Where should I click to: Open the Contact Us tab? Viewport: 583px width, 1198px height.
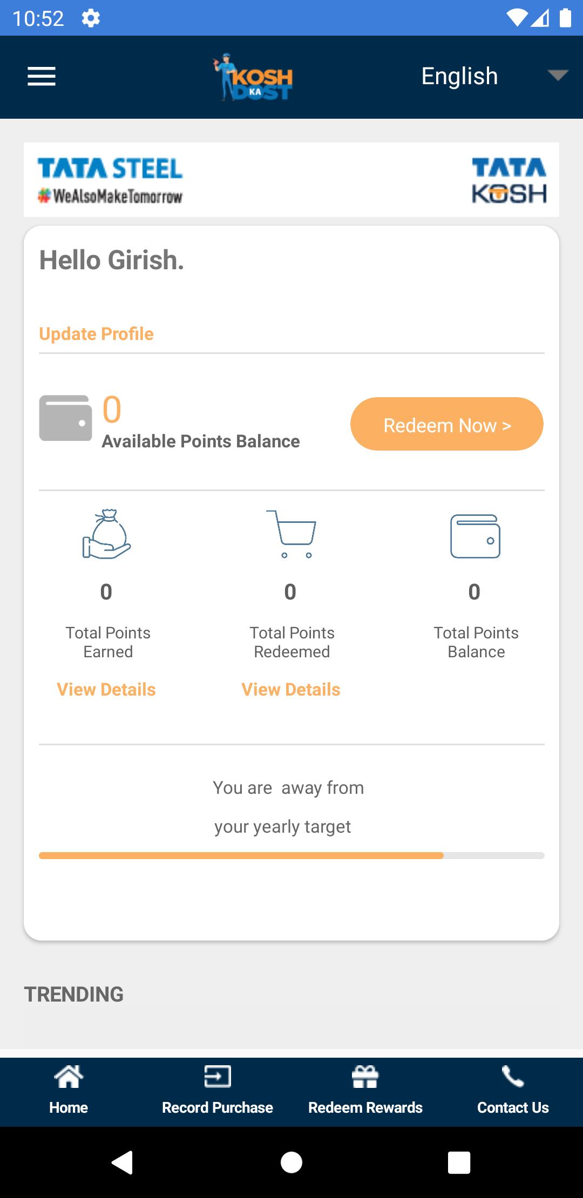[x=513, y=1091]
